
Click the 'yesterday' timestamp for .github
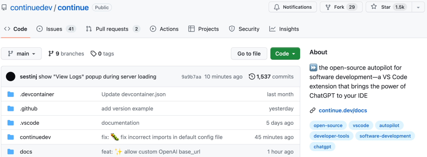pos(282,109)
